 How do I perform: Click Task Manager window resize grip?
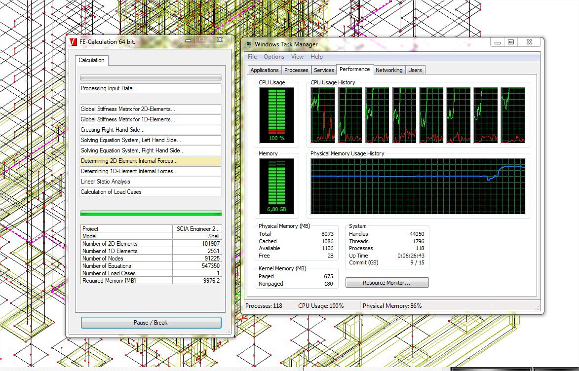538,307
